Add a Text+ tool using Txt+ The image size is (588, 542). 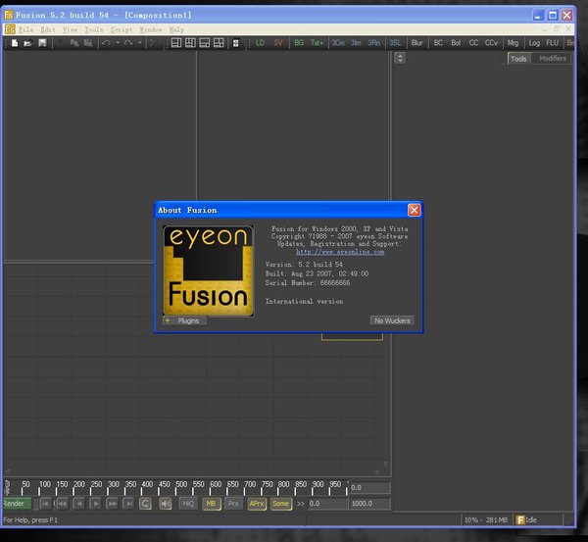pyautogui.click(x=317, y=43)
